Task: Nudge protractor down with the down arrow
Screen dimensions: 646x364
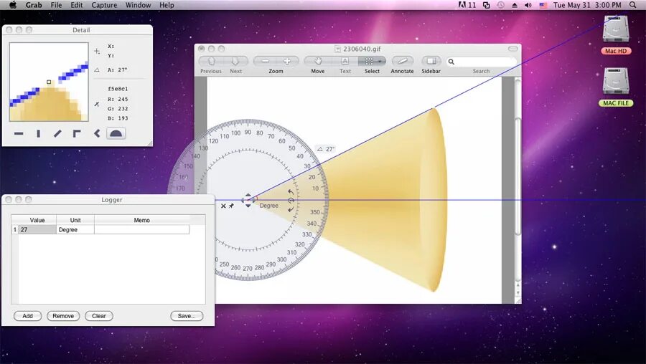Action: pyautogui.click(x=248, y=205)
